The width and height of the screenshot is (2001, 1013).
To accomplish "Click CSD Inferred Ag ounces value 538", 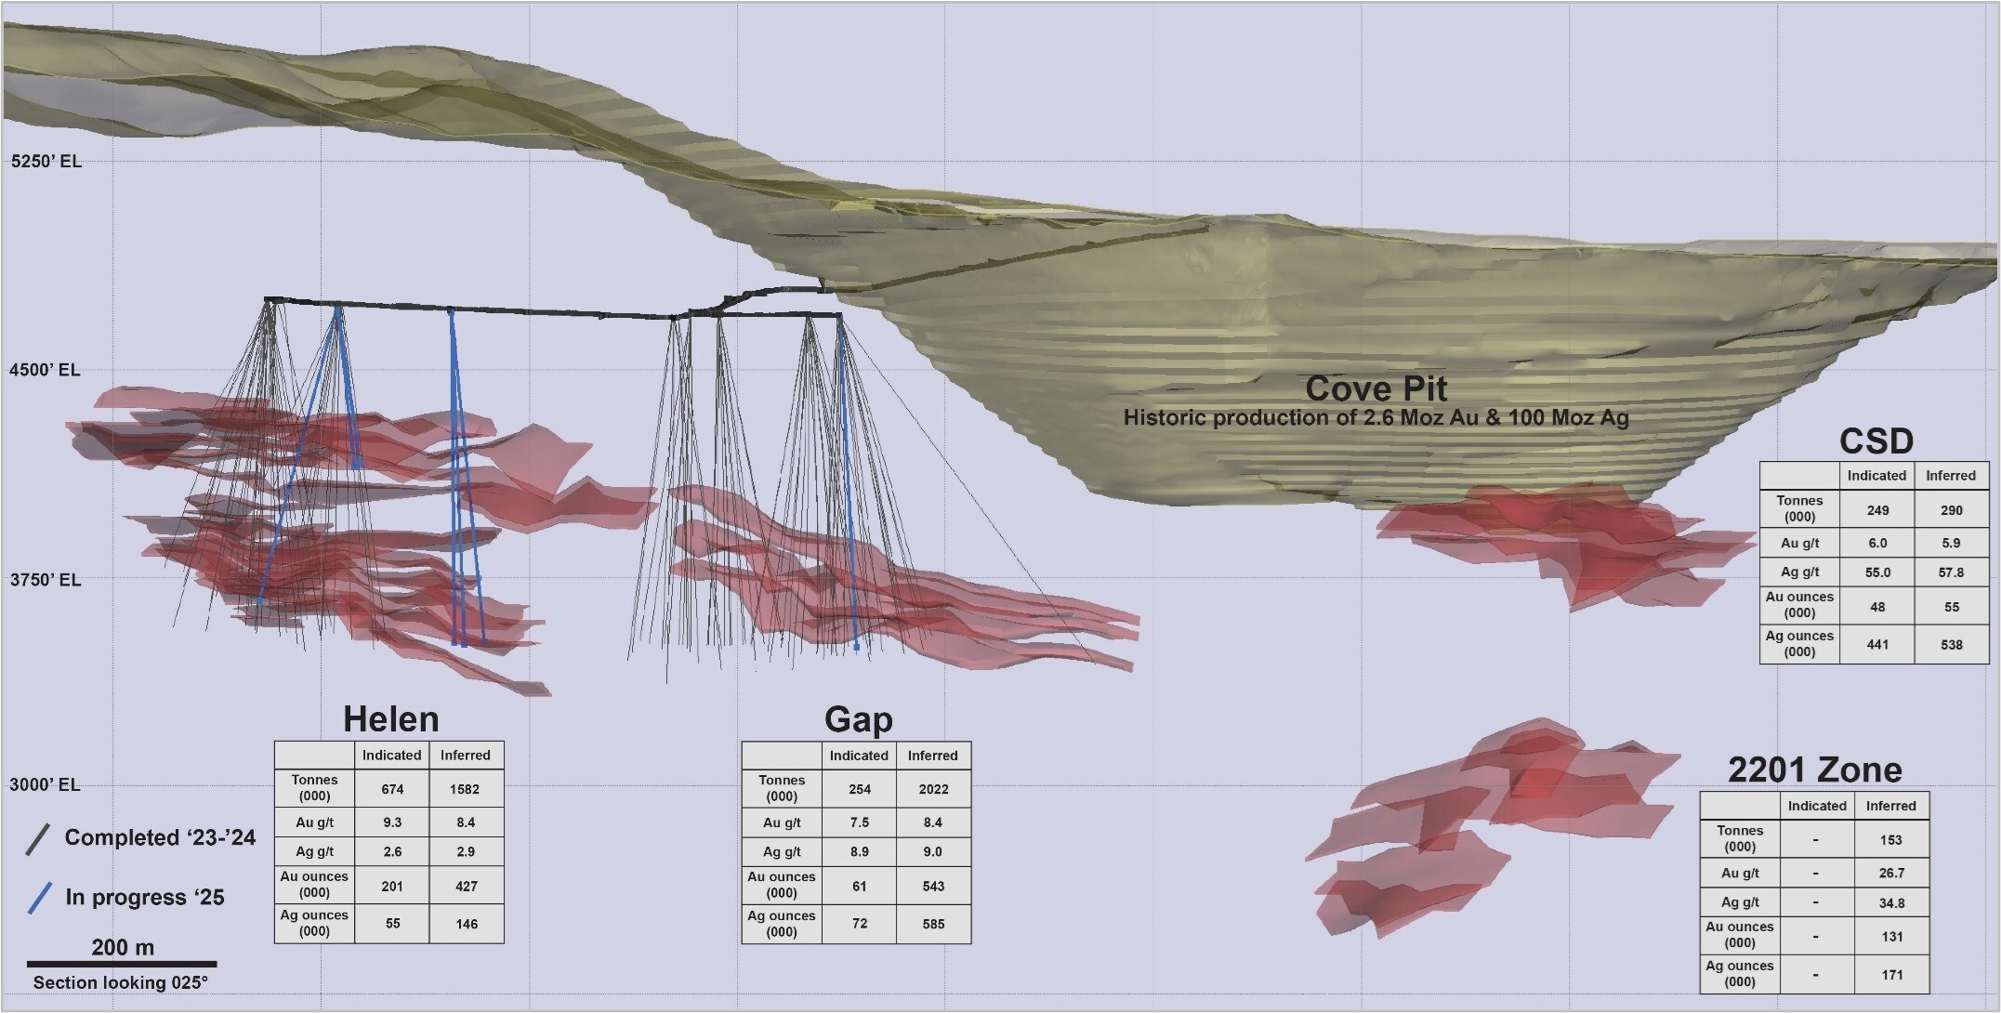I will click(1952, 644).
